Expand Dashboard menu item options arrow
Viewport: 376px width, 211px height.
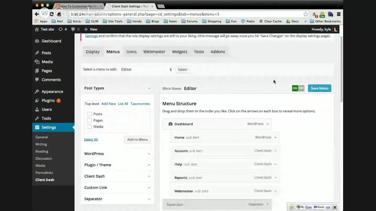267,124
